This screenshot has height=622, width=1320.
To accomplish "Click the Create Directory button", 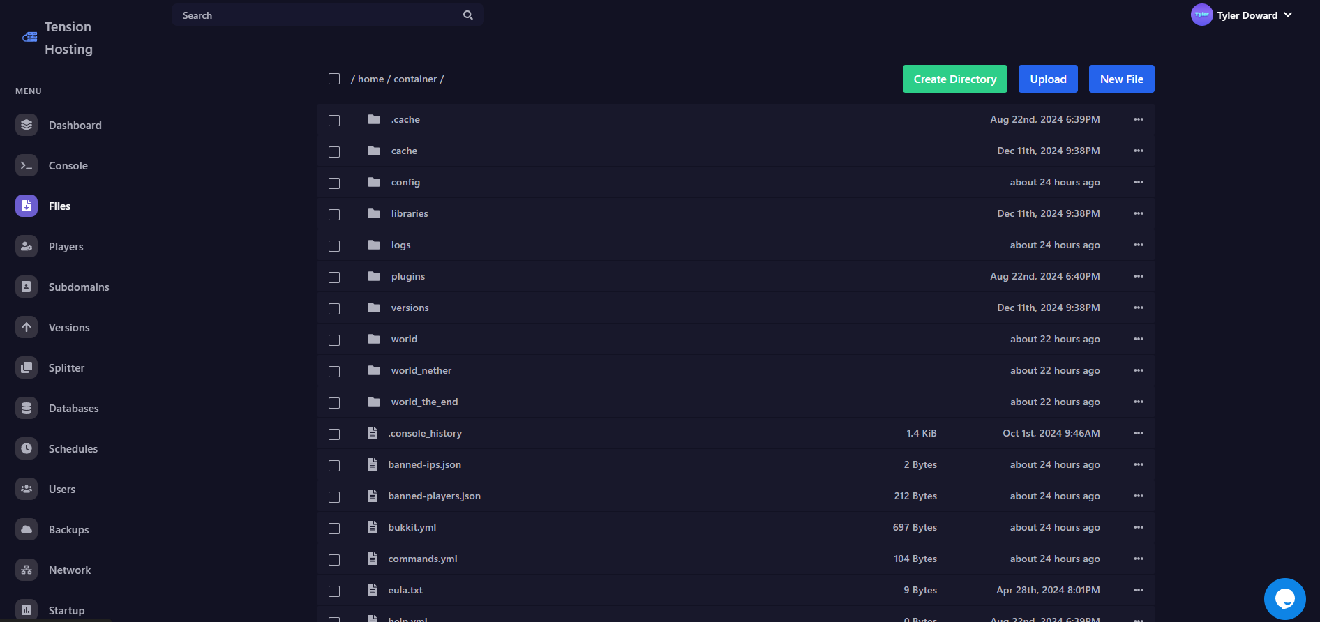I will pyautogui.click(x=955, y=79).
